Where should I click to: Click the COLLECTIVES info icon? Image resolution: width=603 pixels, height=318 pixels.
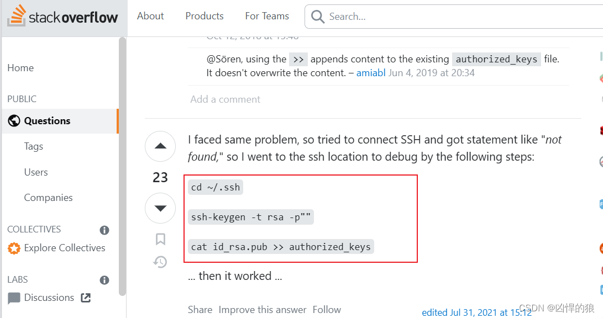coord(104,230)
